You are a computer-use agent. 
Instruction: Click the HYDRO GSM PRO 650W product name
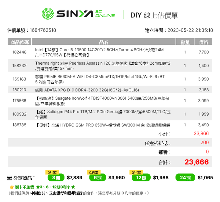(103, 125)
